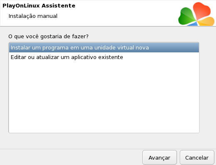Click the Avançar button
Screen dimensions: 216x165
tap(159, 158)
